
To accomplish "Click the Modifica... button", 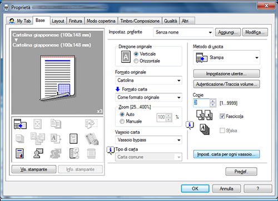I will pos(255,32).
